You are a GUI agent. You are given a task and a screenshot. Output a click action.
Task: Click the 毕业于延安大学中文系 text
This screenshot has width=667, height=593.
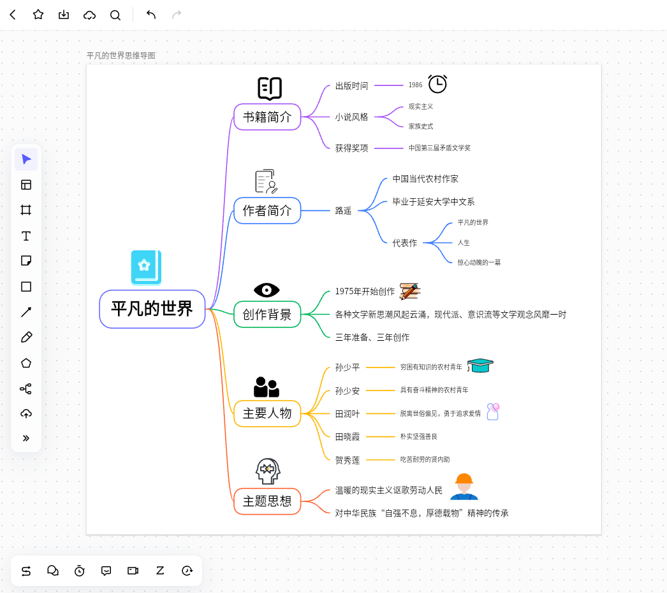coord(433,202)
